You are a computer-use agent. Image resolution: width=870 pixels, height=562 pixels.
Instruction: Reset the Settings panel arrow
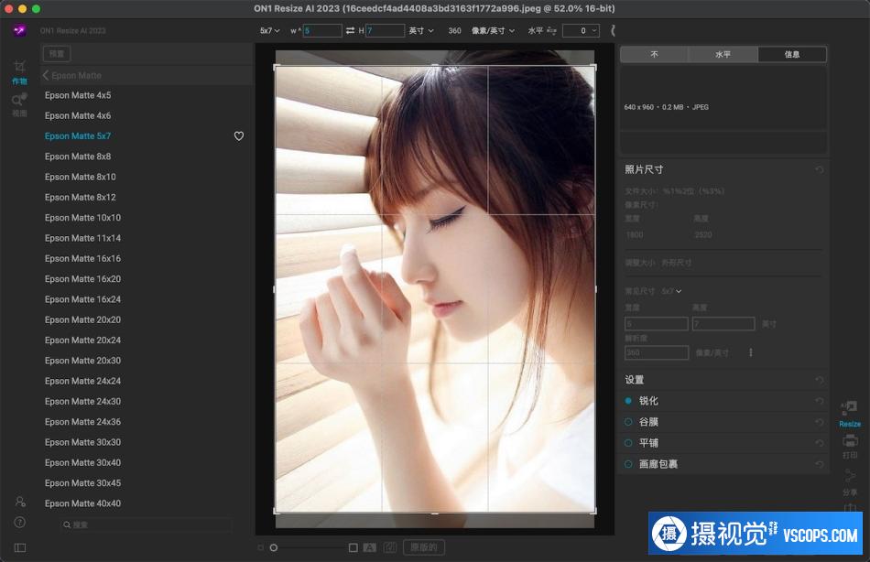click(x=820, y=380)
